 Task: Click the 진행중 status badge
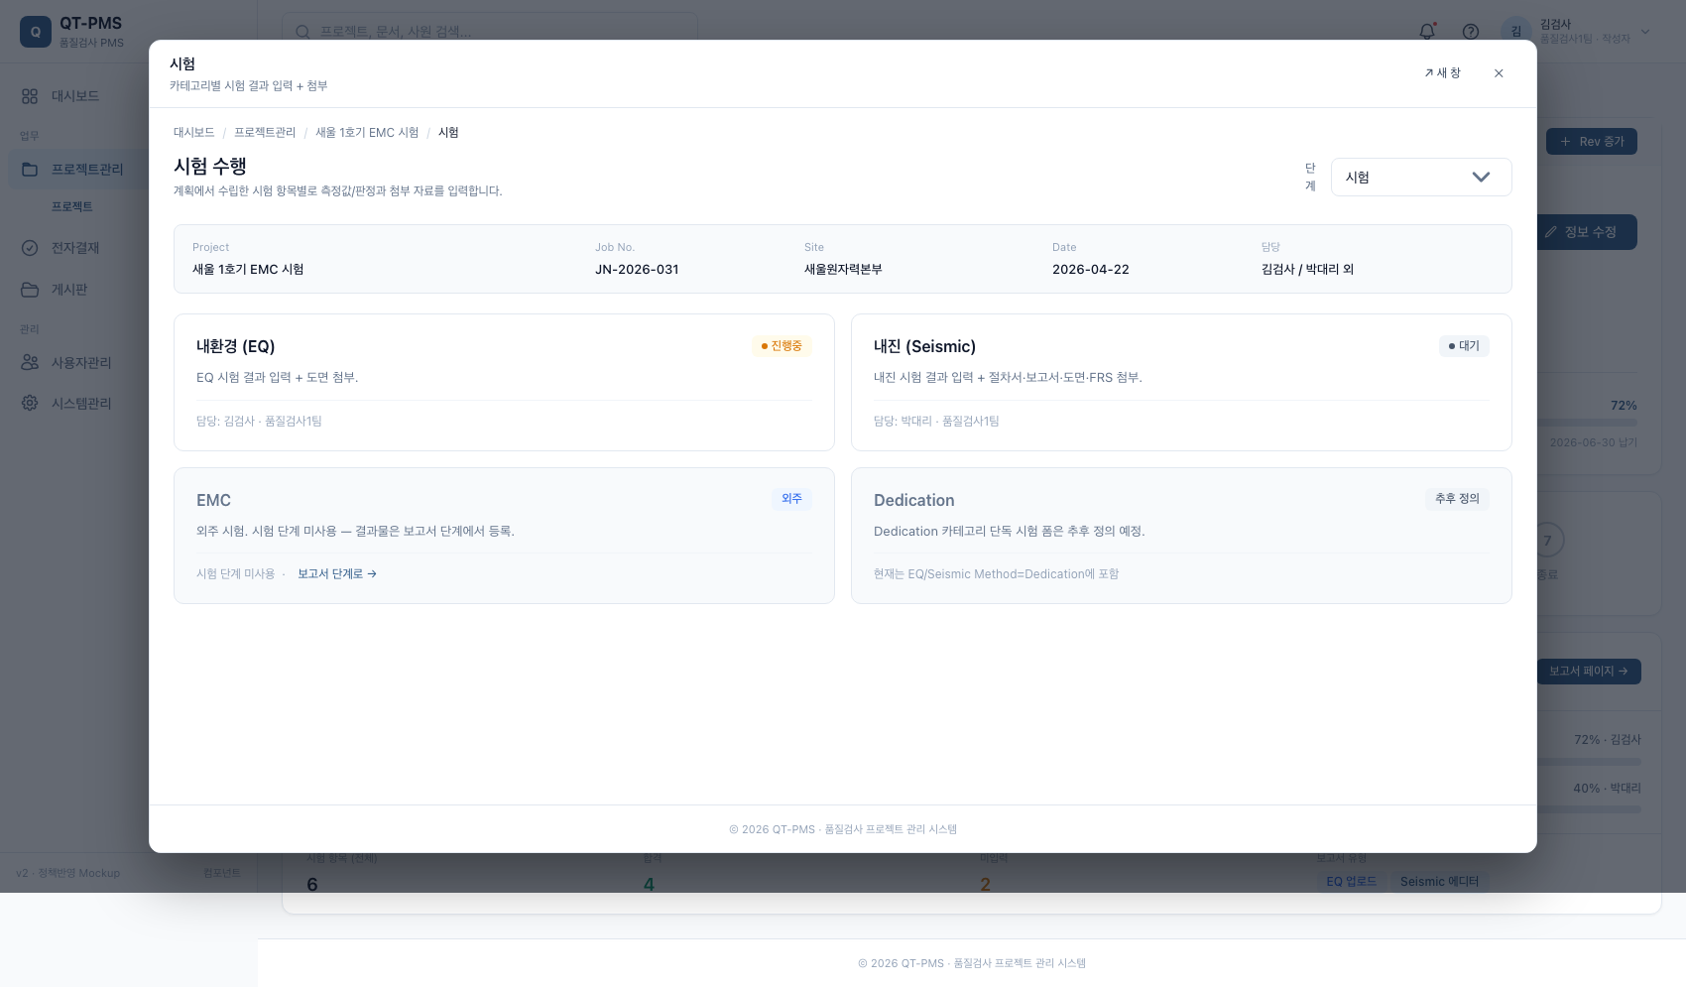coord(782,346)
